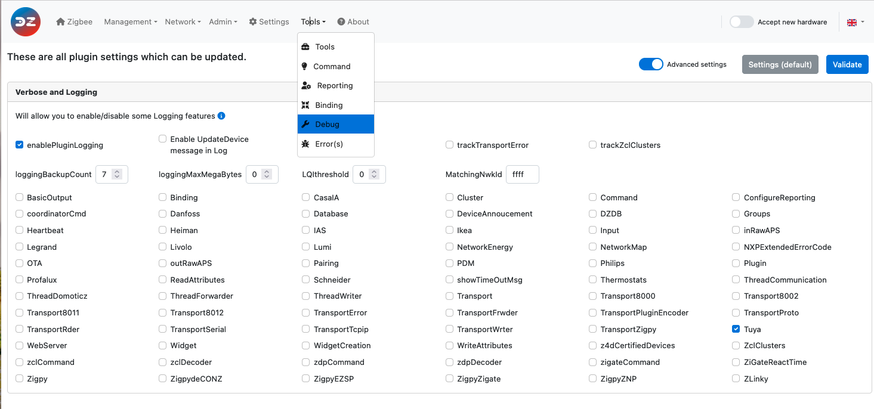Click the Settings (default) button
The height and width of the screenshot is (409, 874).
click(780, 64)
